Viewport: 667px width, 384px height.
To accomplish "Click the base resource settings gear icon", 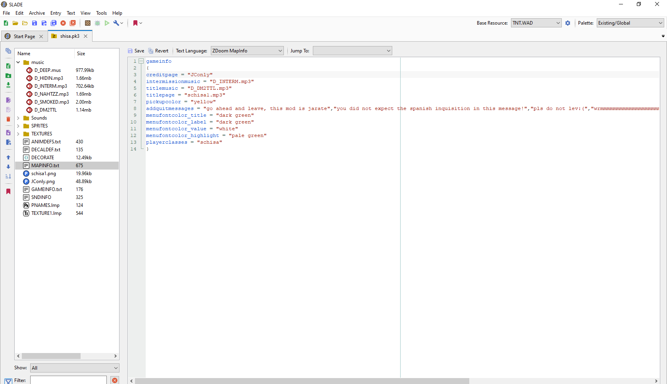I will click(568, 23).
